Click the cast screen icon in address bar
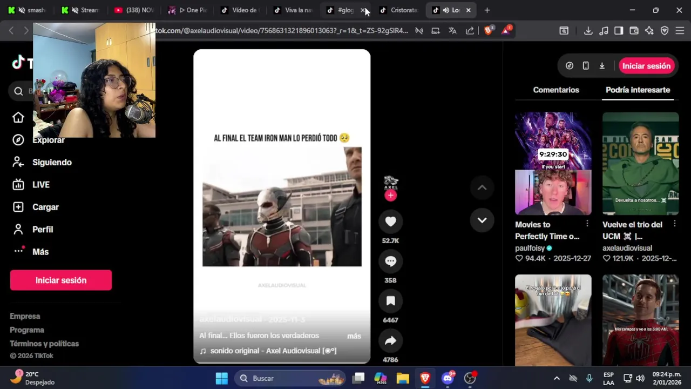Screen dimensions: 691x389 coord(435,31)
